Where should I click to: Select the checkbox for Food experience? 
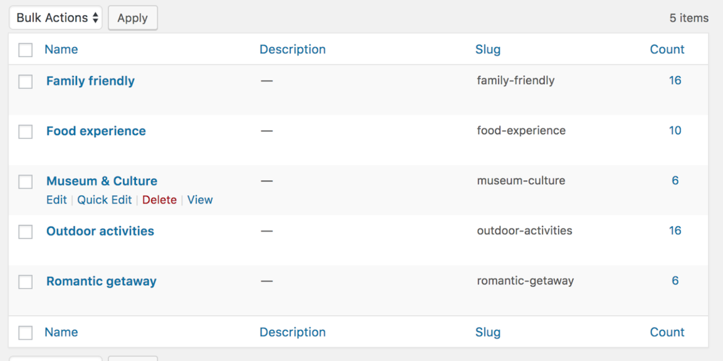point(25,131)
